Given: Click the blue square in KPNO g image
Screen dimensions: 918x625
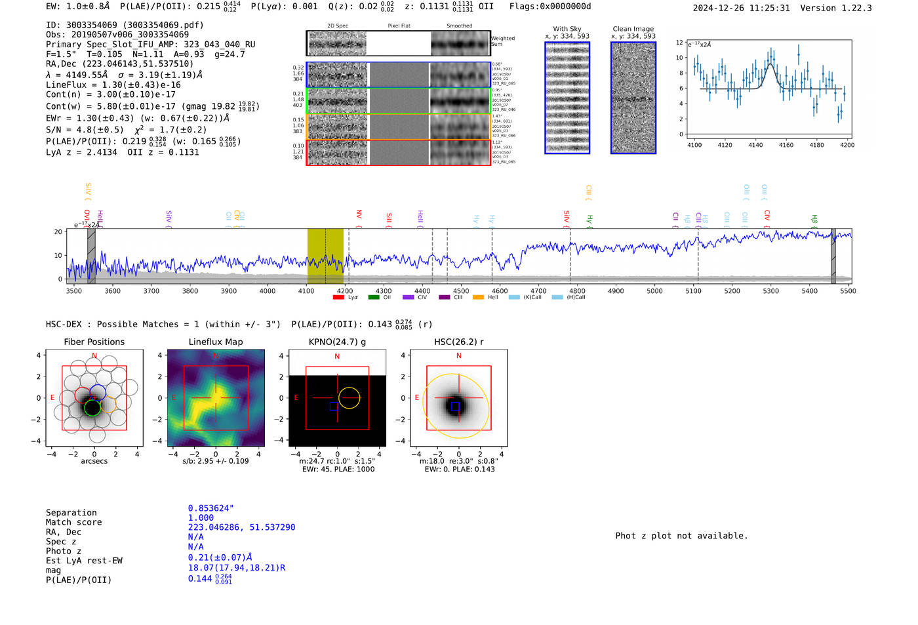Looking at the screenshot, I should pyautogui.click(x=334, y=407).
